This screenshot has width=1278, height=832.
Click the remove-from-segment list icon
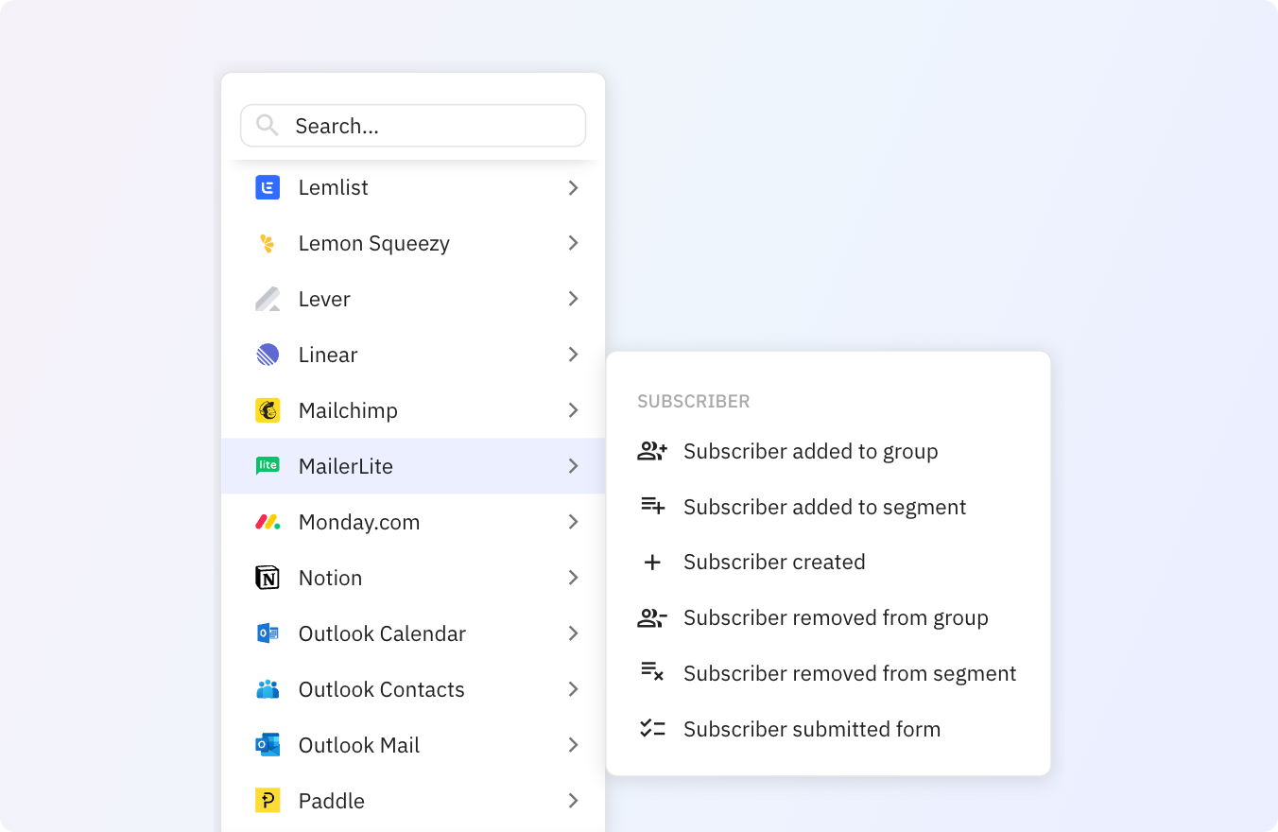[652, 672]
